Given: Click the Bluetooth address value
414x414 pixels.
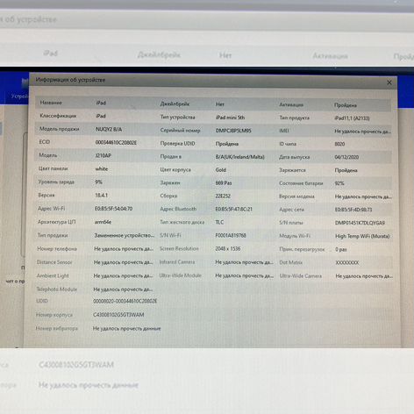Looking at the screenshot, I should [x=233, y=209].
